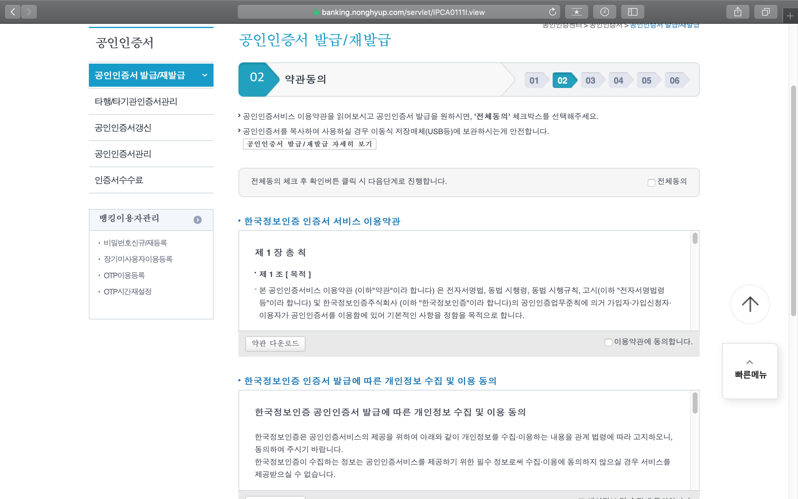Screen dimensions: 798x499
Task: Open 타행/타기관인증서관리 menu item
Action: tap(136, 102)
